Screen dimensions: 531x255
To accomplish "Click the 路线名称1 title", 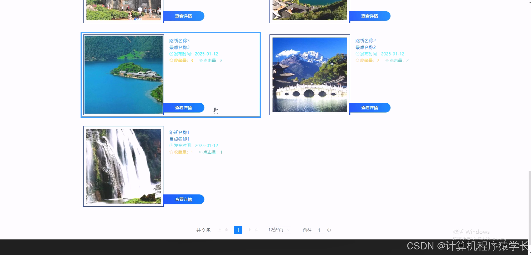I will pos(179,132).
